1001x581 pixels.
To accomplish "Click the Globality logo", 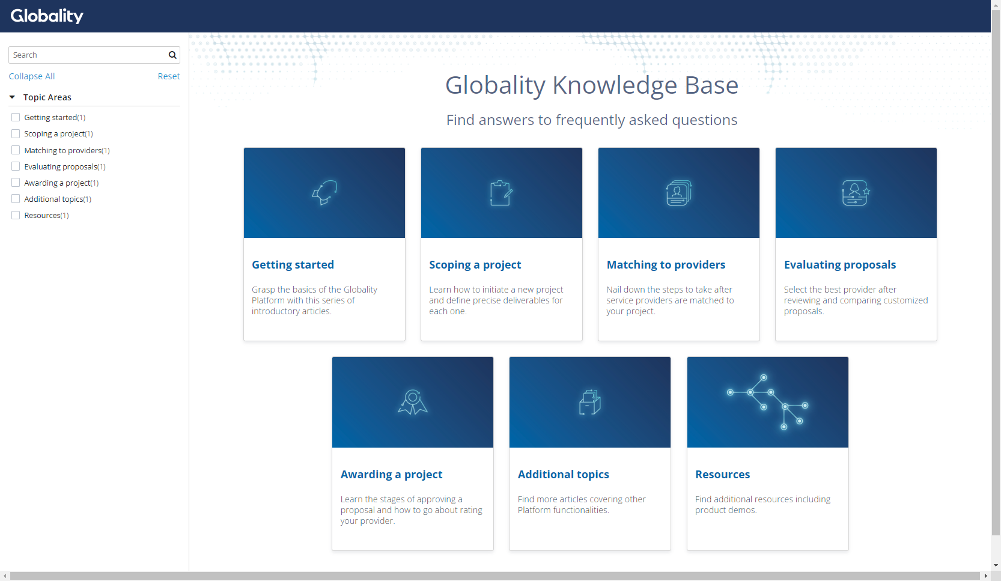I will (x=47, y=16).
